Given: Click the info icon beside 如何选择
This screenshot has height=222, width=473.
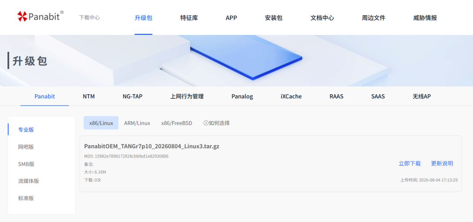Looking at the screenshot, I should (x=206, y=123).
